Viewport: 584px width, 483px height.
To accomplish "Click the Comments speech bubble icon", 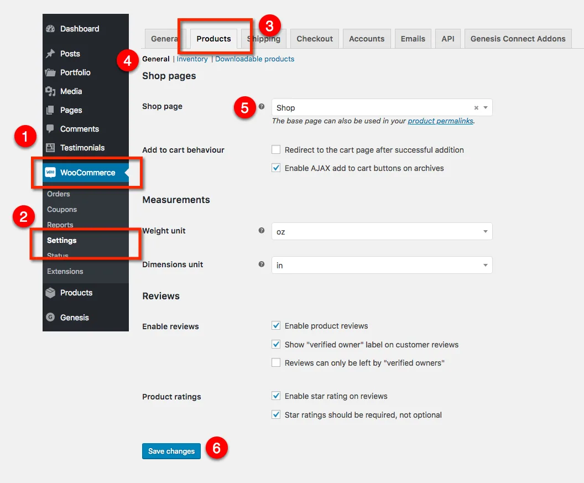I will 50,128.
